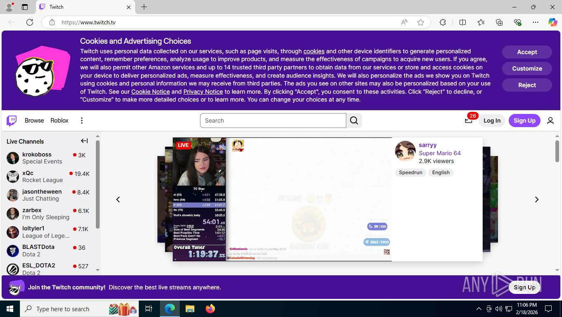
Task: Open Roblox in the navbar
Action: coord(60,121)
